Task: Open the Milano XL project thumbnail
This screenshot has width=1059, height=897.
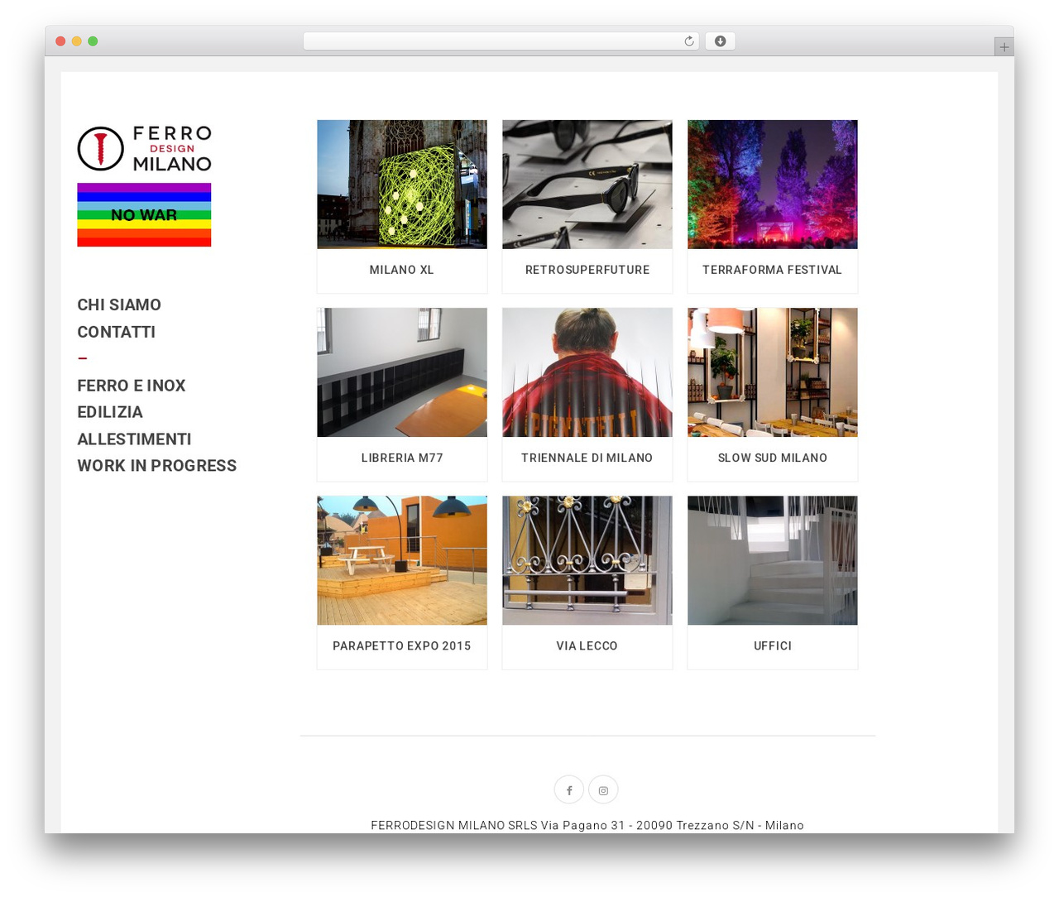Action: (x=402, y=185)
